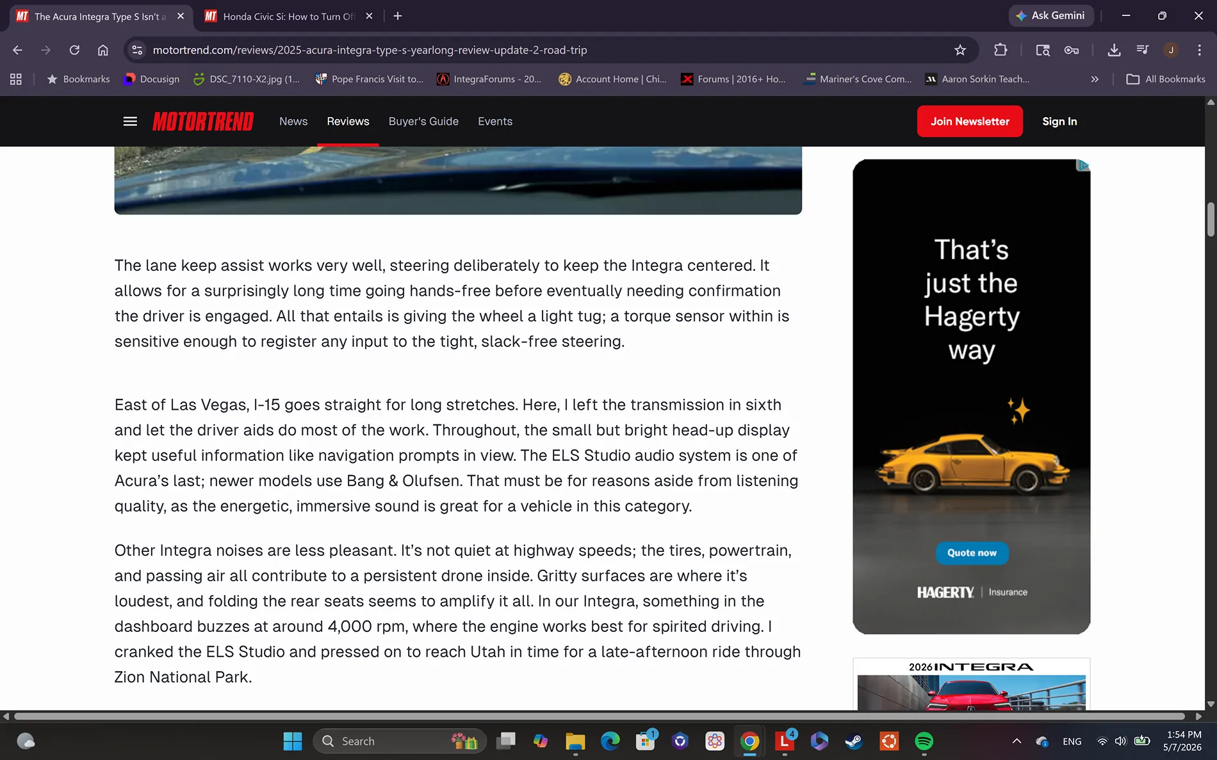
Task: Expand the hidden bookmarks overflow chevron
Action: 1095,79
